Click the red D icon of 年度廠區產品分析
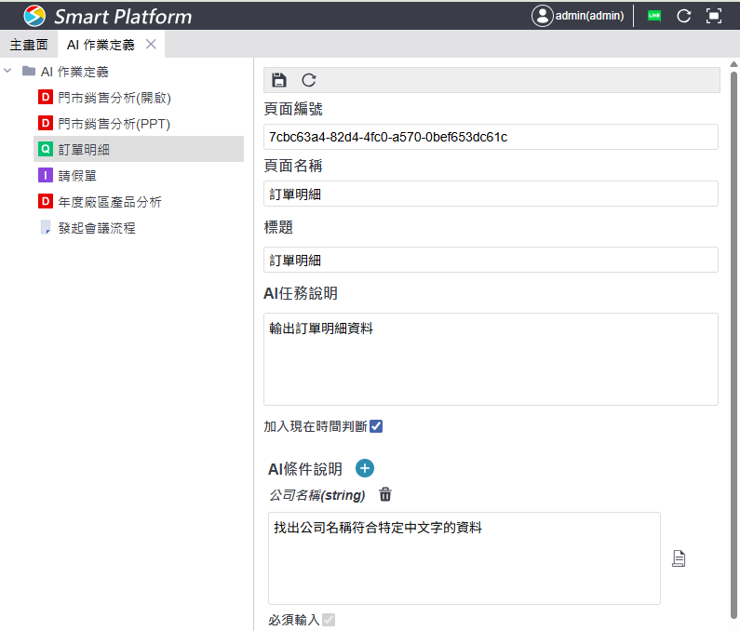The image size is (740, 631). [46, 202]
